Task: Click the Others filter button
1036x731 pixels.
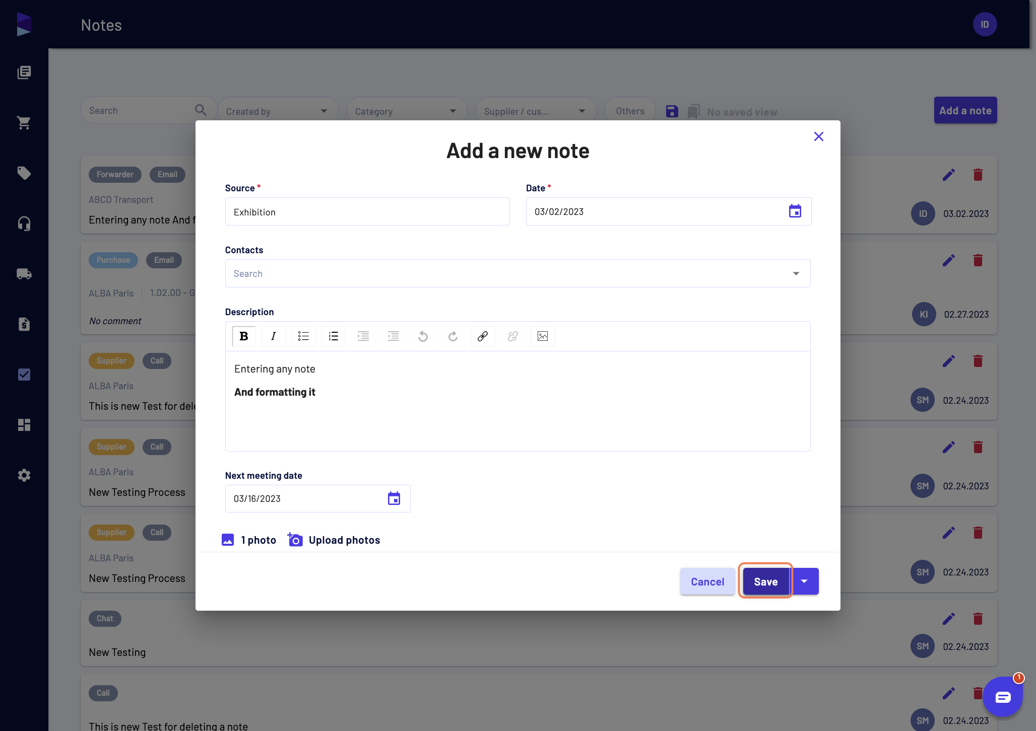Action: (630, 111)
